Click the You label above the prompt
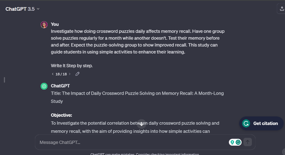This screenshot has width=285, height=155. click(x=55, y=24)
